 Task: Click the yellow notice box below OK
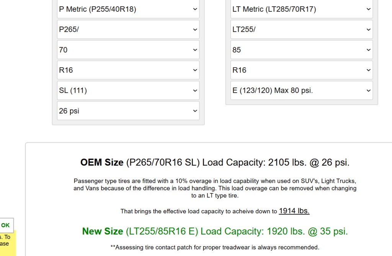coord(8,244)
